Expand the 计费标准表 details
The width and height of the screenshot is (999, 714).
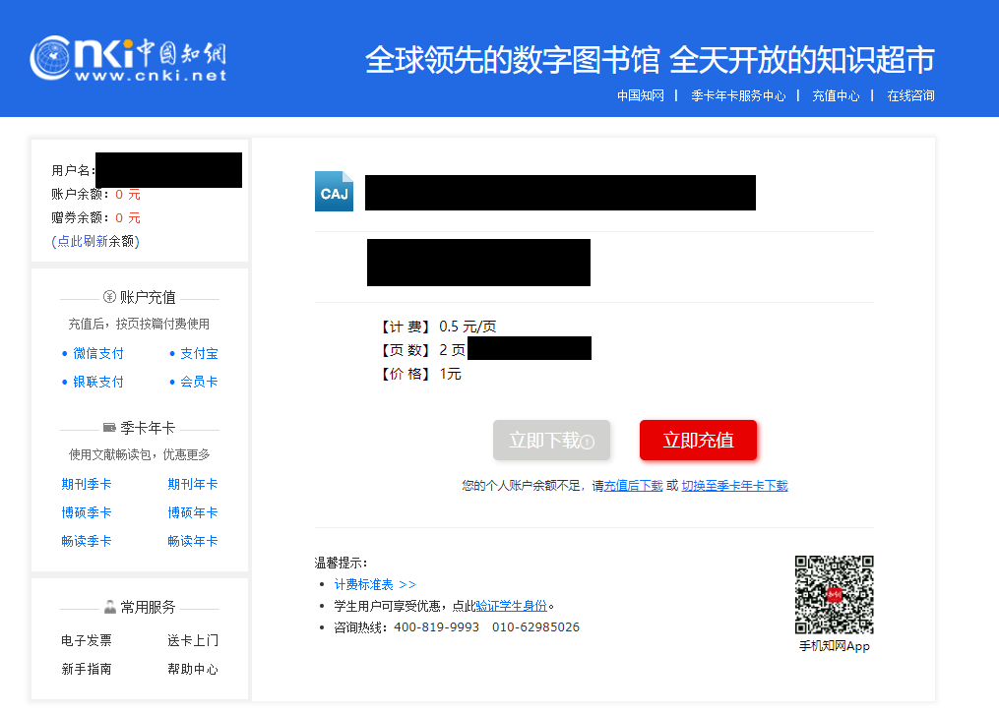366,584
